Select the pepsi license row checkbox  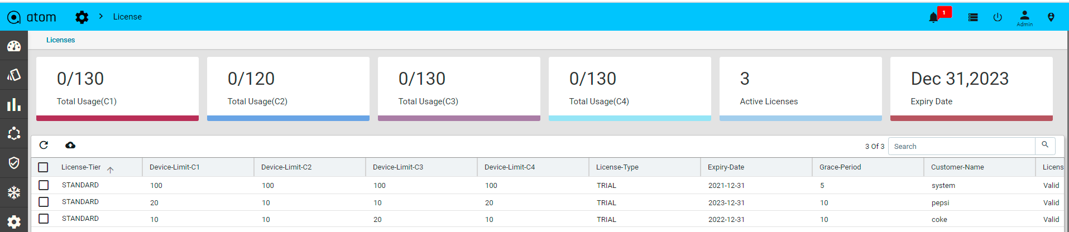point(44,202)
